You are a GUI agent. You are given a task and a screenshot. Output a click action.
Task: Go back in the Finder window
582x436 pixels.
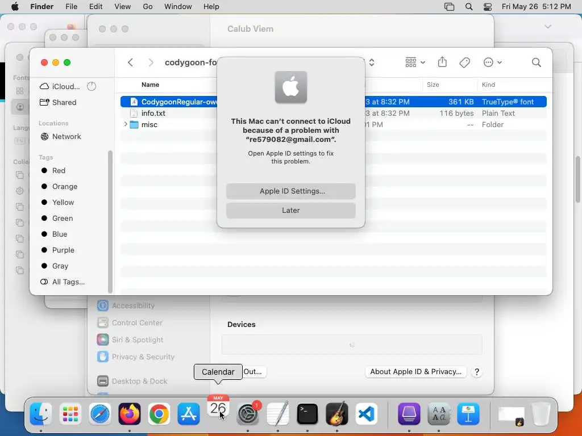coord(130,62)
